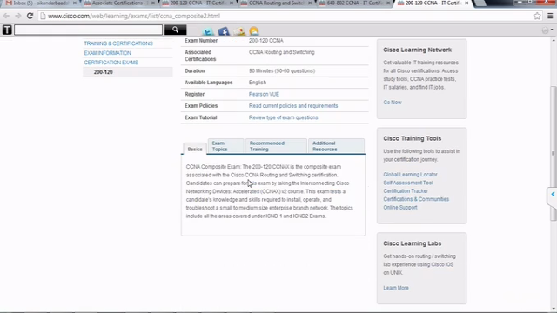
Task: Click the weather sun toolbar icon
Action: click(254, 31)
